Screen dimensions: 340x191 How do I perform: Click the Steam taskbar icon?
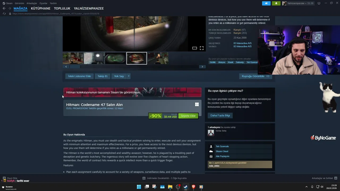tap(186, 187)
